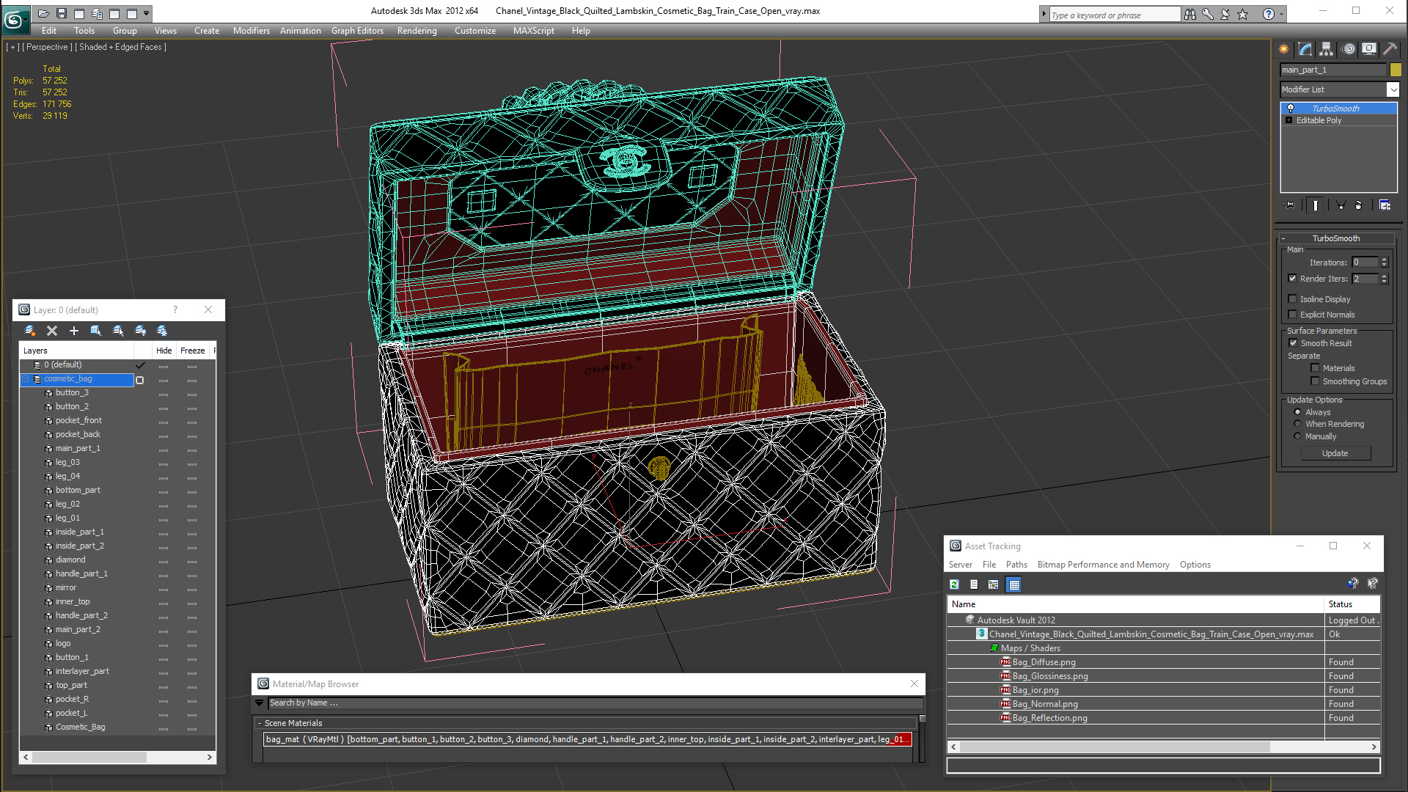
Task: Increase Render Iters spinner value
Action: pyautogui.click(x=1385, y=276)
